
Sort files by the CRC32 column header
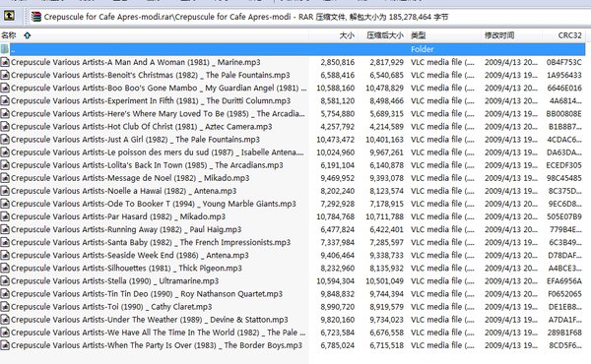pos(569,35)
